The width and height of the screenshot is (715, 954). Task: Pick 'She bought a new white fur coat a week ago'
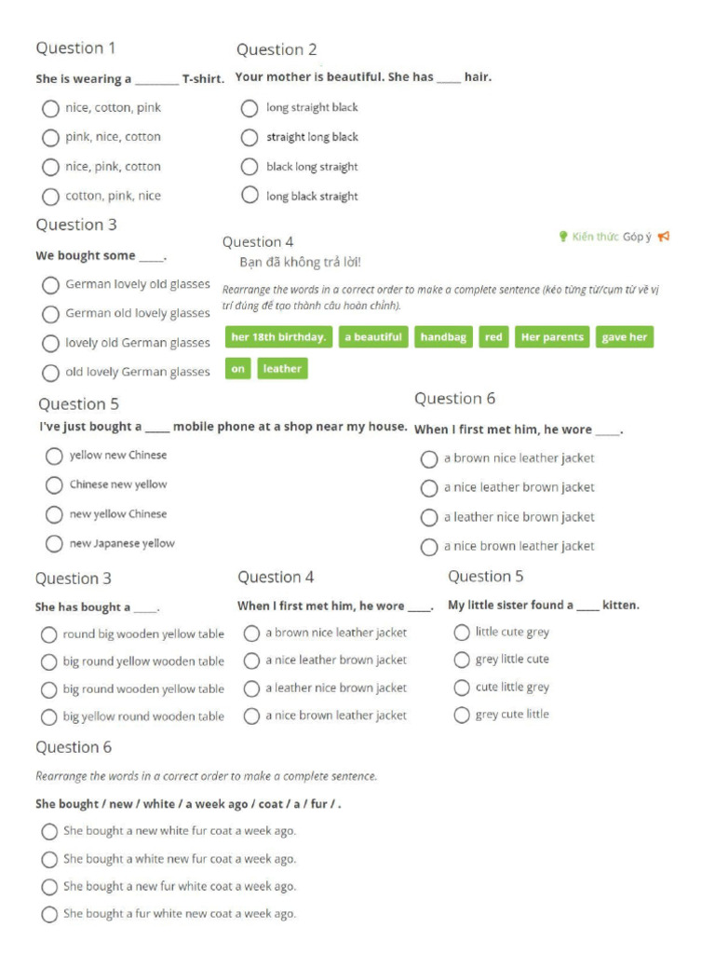pos(49,831)
